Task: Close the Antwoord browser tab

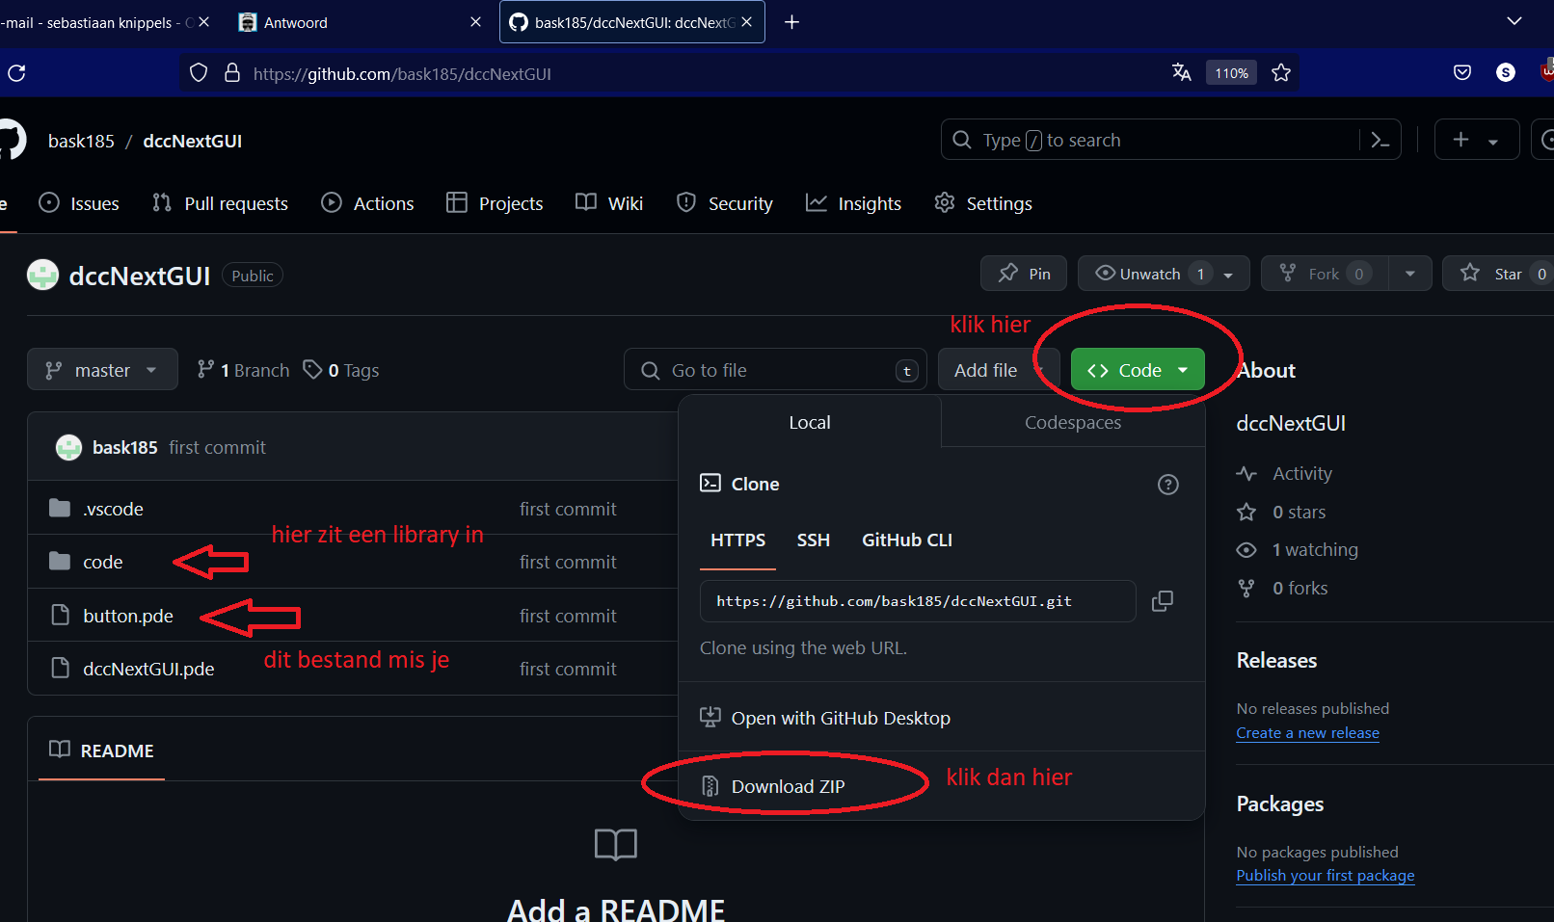Action: click(475, 22)
